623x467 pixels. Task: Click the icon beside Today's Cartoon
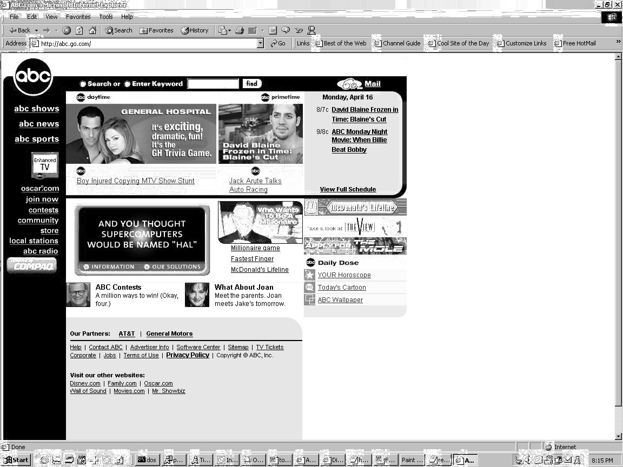pos(309,287)
